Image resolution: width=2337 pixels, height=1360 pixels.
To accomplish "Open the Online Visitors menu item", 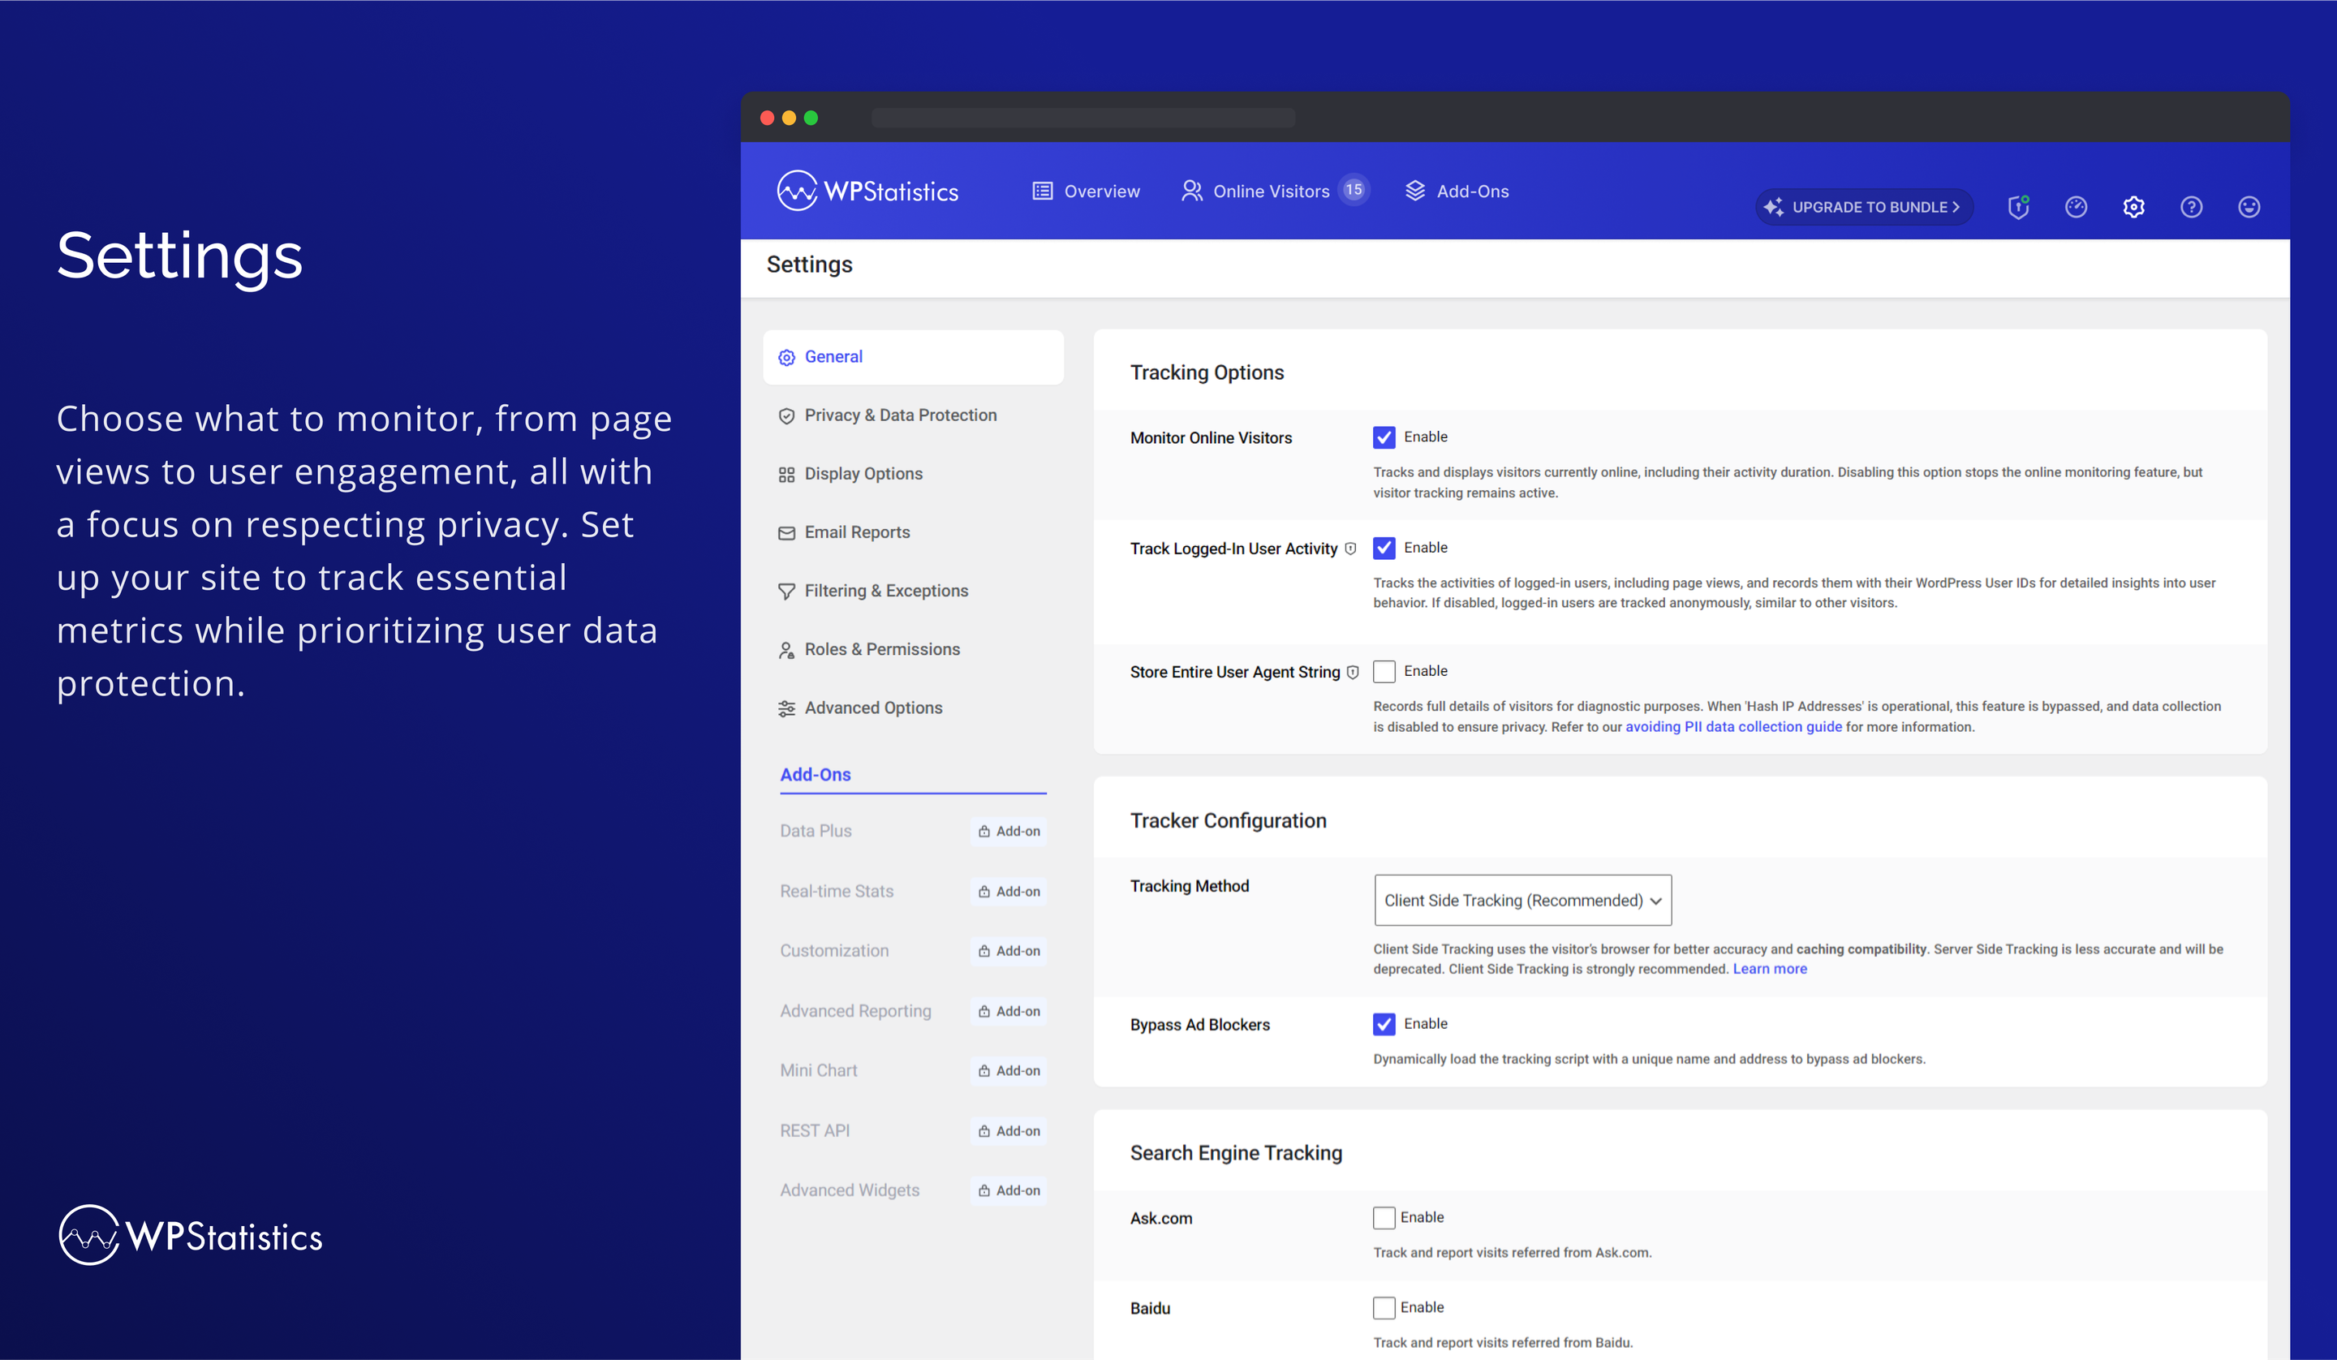I will coord(1274,192).
